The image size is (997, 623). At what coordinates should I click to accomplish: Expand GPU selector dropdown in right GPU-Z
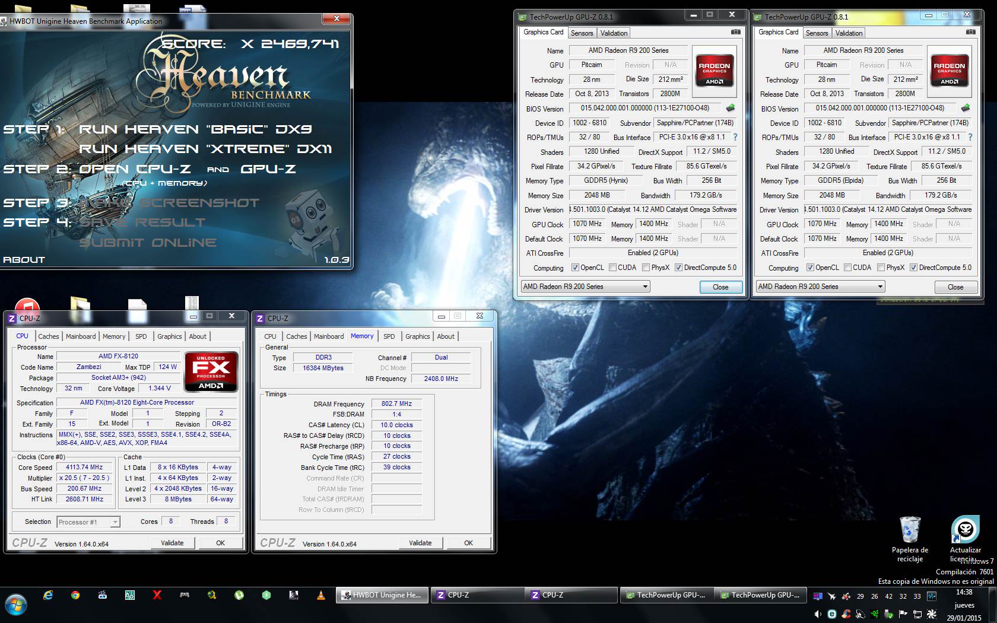[x=820, y=287]
